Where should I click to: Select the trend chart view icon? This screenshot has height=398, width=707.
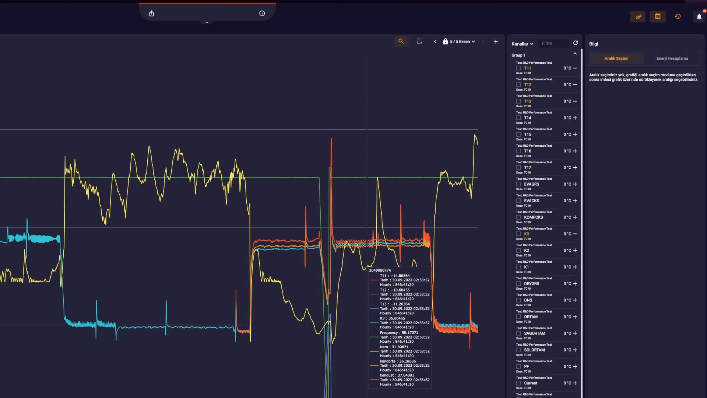click(x=638, y=16)
